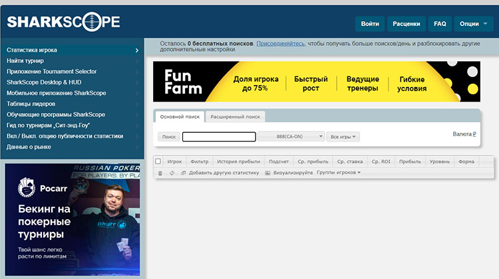Click the Прибыль column header
Screen dimensions: 499x279
(x=410, y=161)
